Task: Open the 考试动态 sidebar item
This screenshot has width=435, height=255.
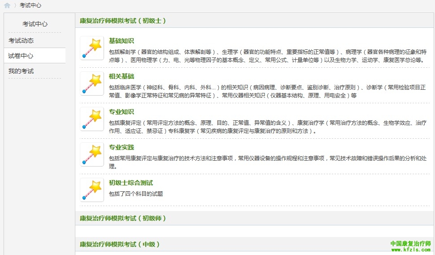Action: (21, 40)
